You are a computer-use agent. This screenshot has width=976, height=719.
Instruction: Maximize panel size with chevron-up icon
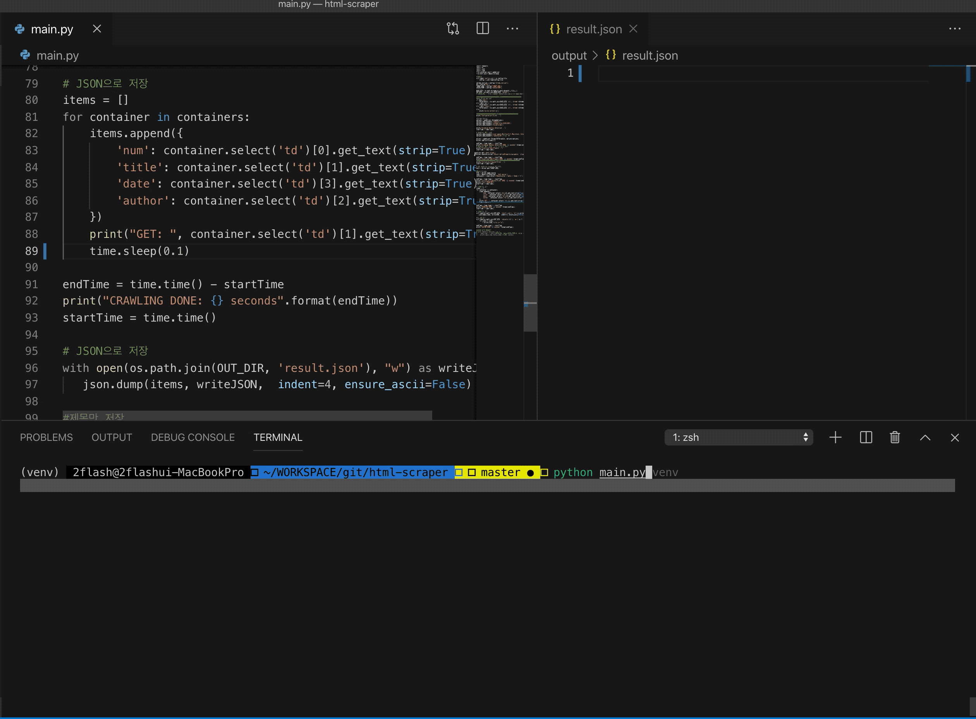[x=925, y=437]
